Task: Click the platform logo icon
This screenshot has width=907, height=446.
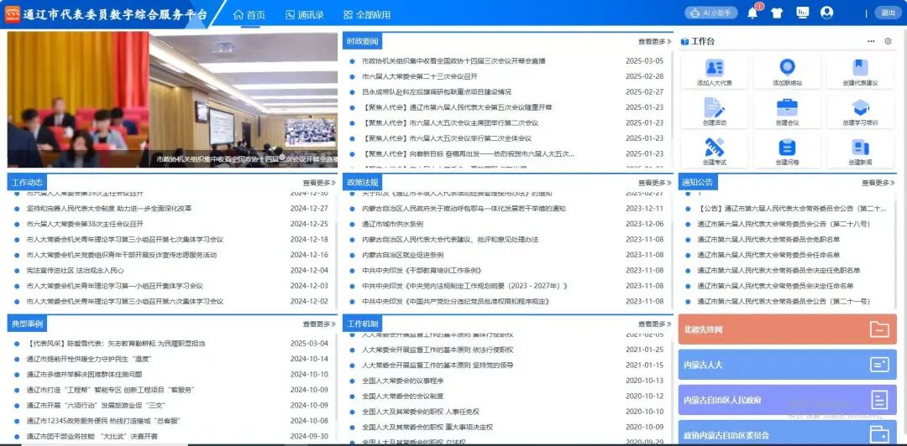Action: tap(12, 14)
